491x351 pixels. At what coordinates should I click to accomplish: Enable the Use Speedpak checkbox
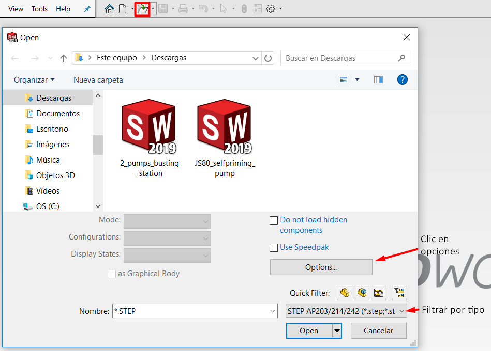(x=274, y=248)
